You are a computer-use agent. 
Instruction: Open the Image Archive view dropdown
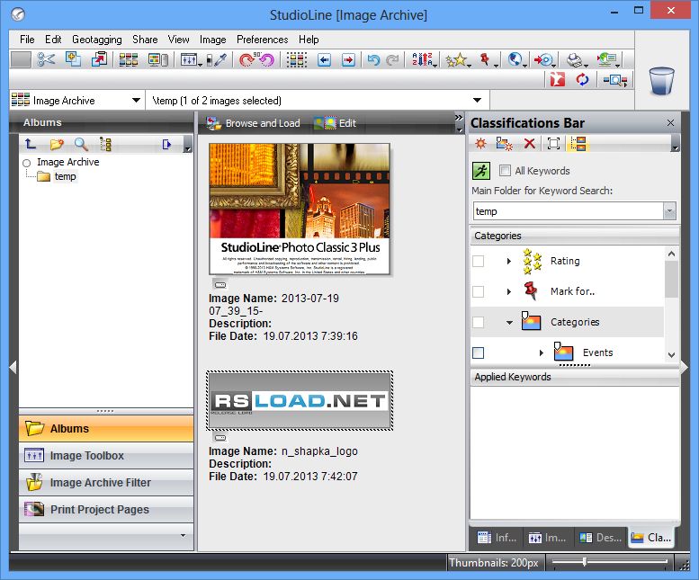[136, 100]
